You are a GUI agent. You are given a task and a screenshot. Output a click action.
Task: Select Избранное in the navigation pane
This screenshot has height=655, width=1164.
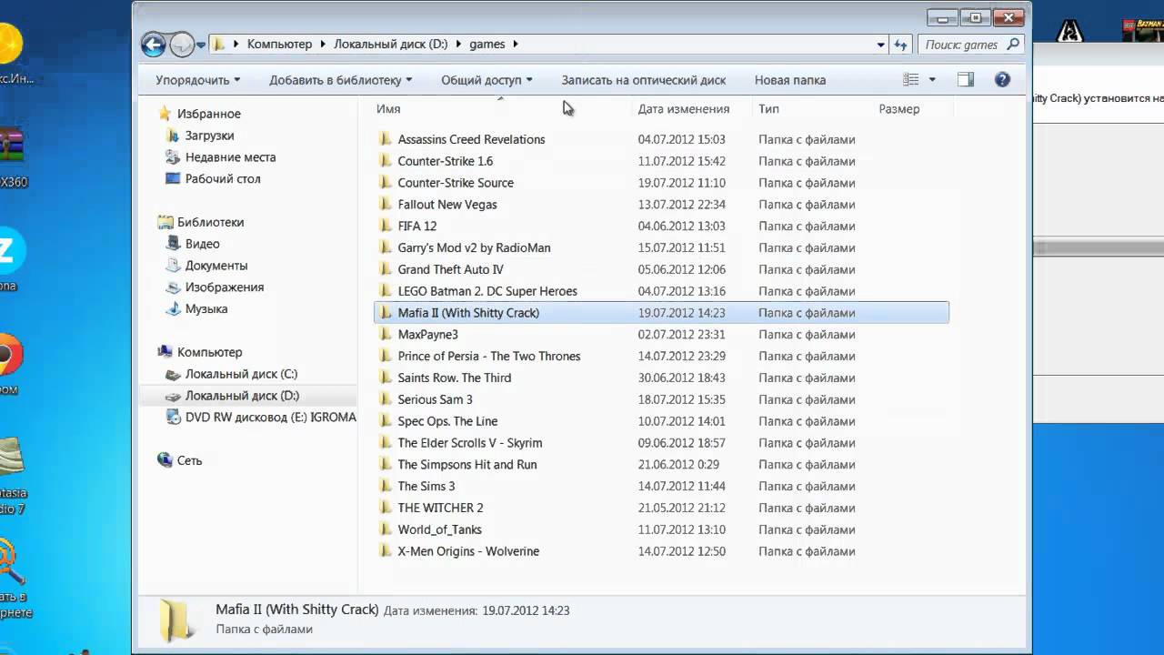208,114
